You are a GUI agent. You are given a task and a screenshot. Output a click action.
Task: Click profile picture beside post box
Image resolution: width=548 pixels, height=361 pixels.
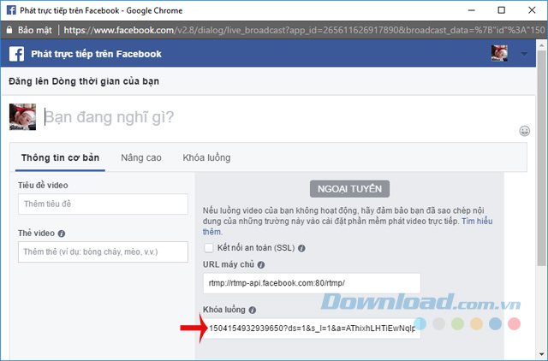pos(22,117)
